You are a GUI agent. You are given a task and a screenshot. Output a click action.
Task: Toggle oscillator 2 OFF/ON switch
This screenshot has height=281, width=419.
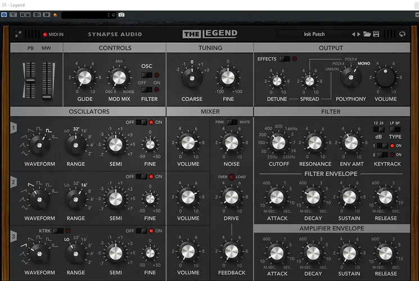pos(141,176)
